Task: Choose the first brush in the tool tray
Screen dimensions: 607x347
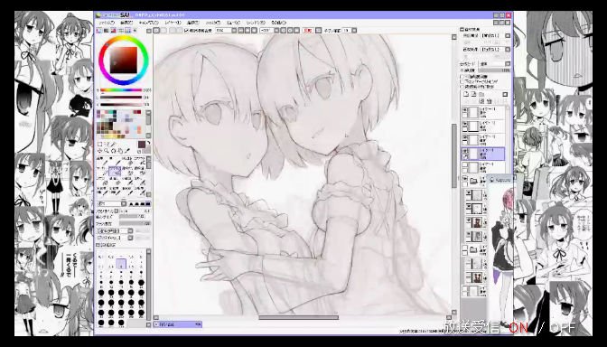Action: 103,161
